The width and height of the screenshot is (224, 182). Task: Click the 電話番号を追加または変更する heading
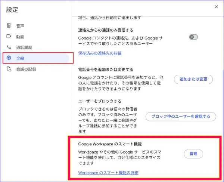106,70
